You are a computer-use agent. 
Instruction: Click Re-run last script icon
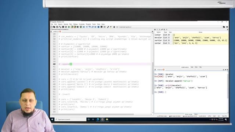coord(81,27)
